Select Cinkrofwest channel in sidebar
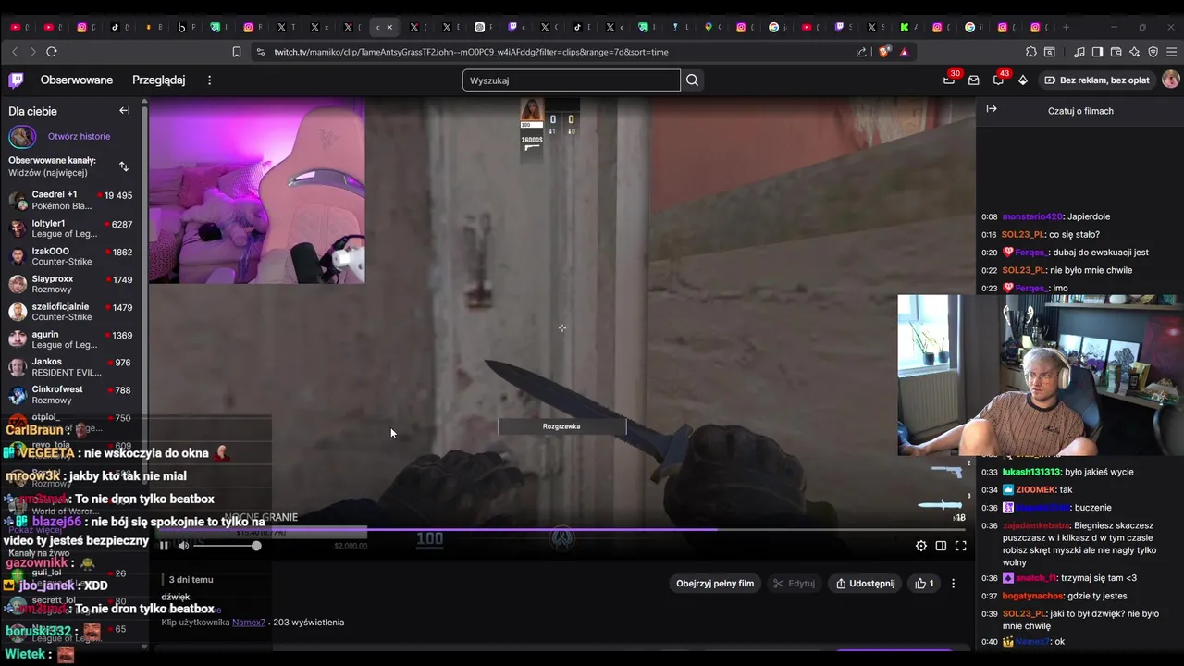This screenshot has width=1184, height=666. 72,395
